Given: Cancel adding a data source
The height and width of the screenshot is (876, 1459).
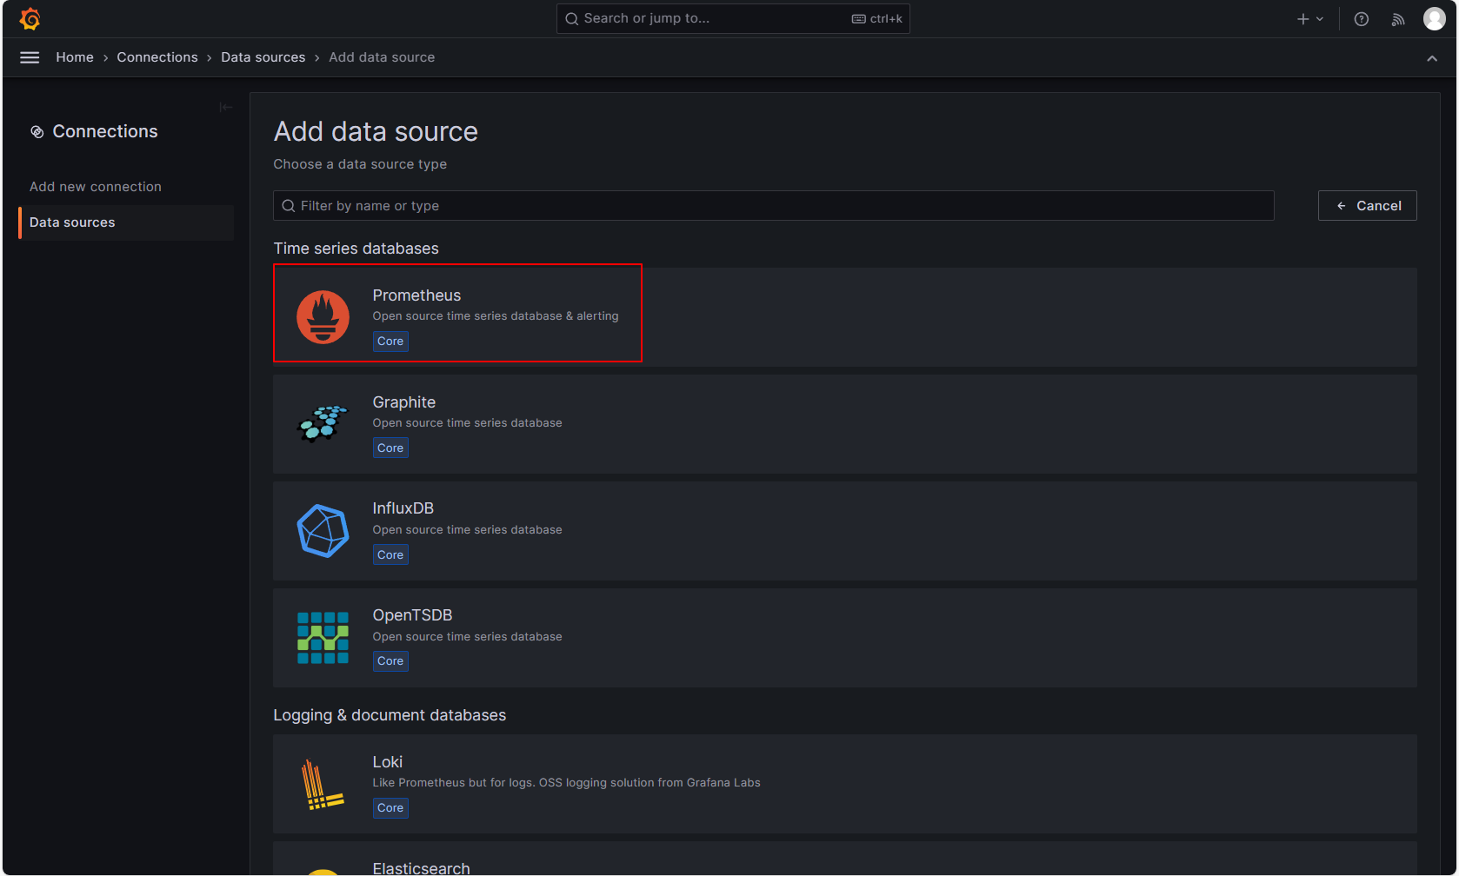Looking at the screenshot, I should (x=1368, y=206).
